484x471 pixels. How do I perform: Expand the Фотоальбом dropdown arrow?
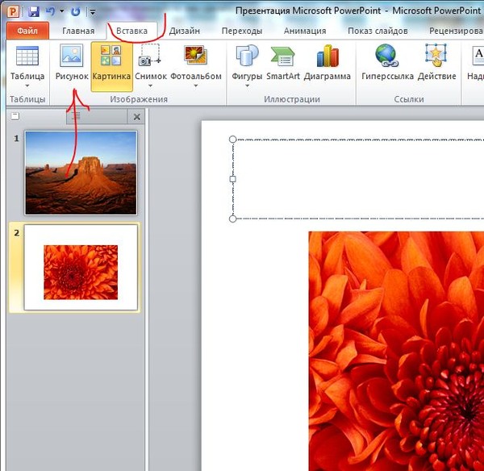[196, 85]
